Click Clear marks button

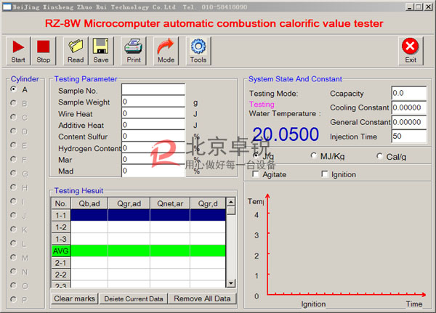click(75, 298)
